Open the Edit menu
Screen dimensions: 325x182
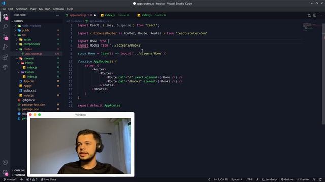coord(11,9)
